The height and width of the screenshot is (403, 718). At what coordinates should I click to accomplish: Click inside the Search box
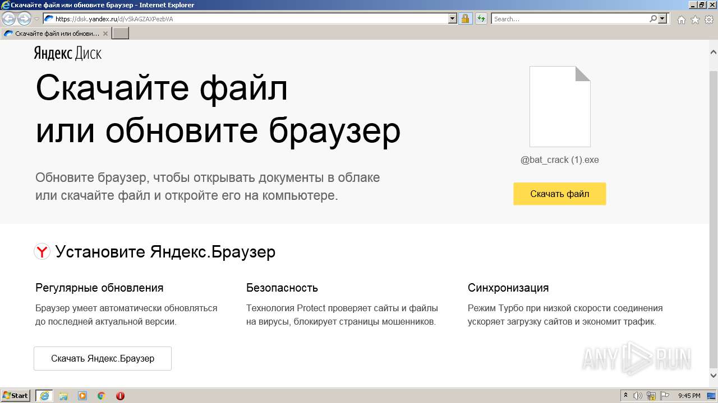click(570, 18)
